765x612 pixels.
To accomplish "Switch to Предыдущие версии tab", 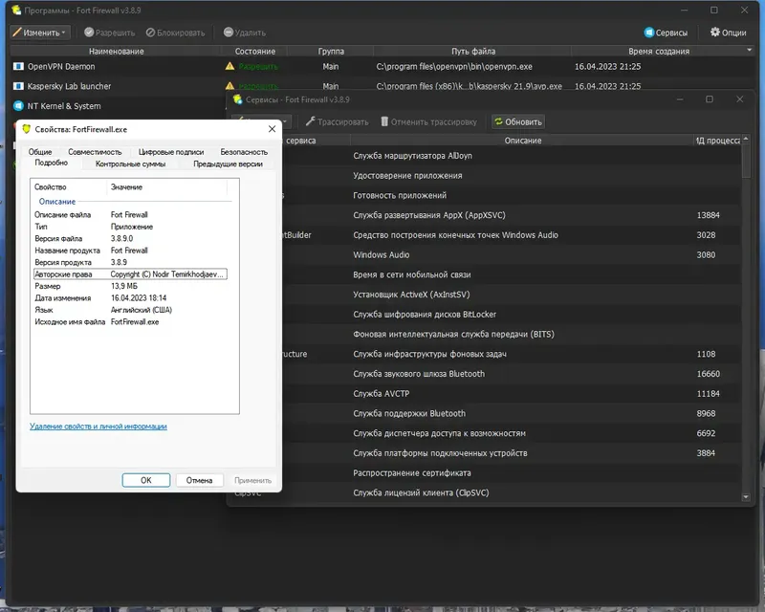I will pyautogui.click(x=228, y=164).
